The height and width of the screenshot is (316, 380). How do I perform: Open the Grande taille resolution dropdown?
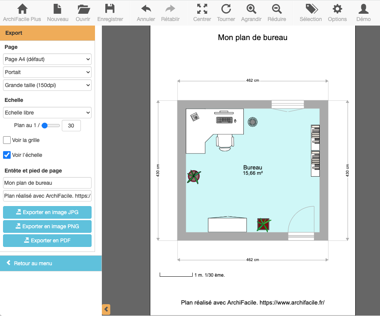point(47,85)
